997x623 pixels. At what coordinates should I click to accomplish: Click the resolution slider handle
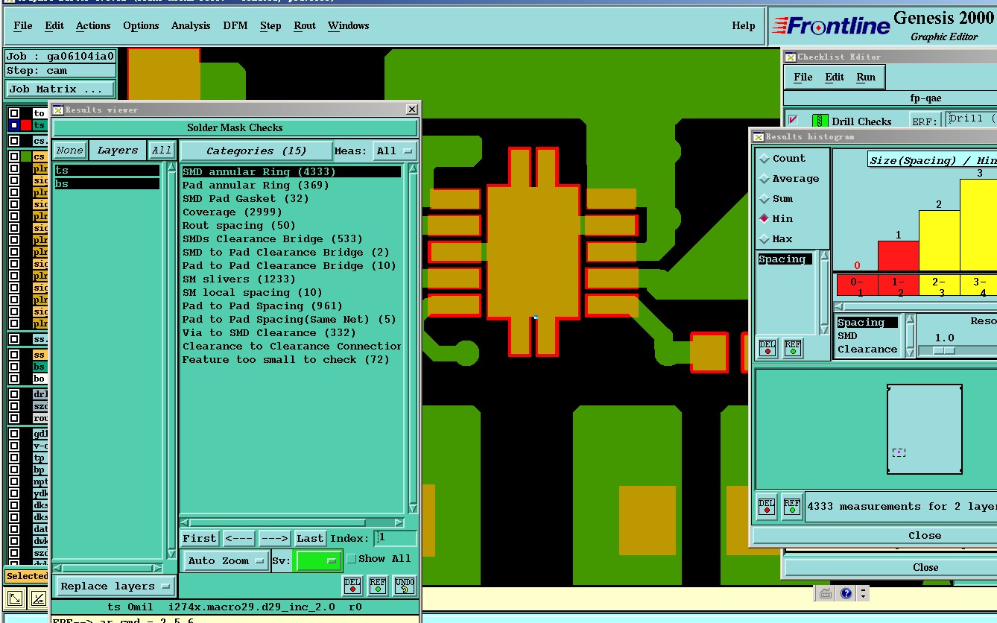(x=943, y=350)
